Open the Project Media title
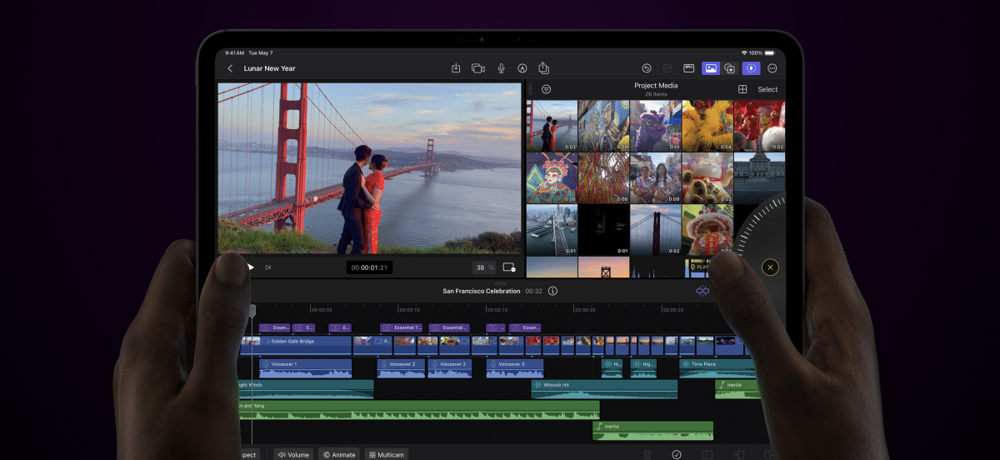Viewport: 1000px width, 460px height. pyautogui.click(x=657, y=85)
